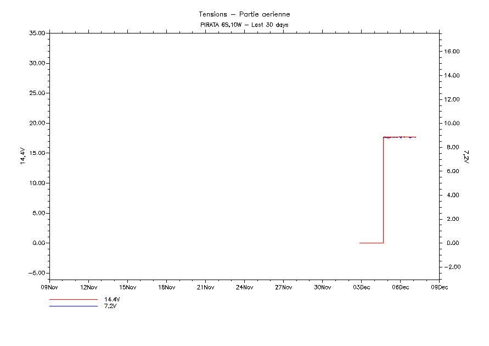
Task: Pick the 03Dec date tick label
Action: point(361,287)
